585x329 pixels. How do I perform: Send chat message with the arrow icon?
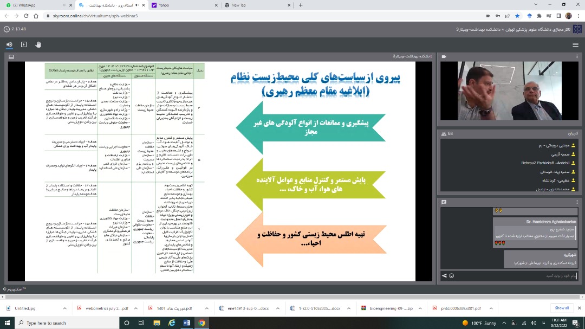coord(444,276)
